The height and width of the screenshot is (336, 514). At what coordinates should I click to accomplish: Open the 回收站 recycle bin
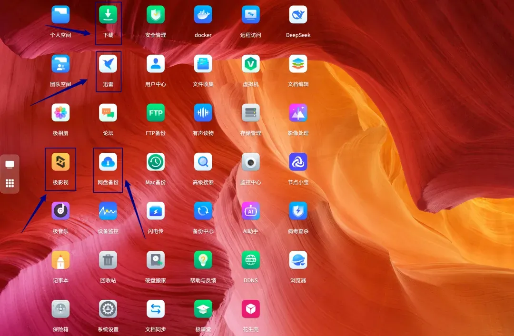click(108, 260)
